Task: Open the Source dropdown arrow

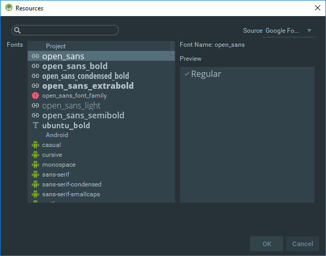Action: 309,31
